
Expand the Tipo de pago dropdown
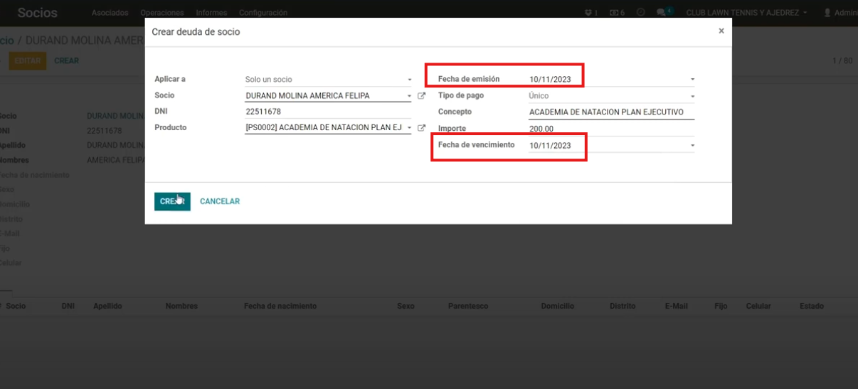(692, 96)
